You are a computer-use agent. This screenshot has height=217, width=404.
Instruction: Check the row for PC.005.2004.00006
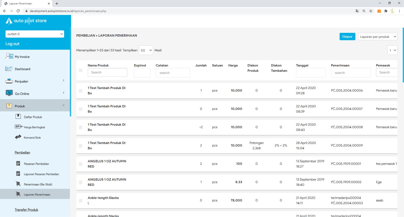coord(81,91)
